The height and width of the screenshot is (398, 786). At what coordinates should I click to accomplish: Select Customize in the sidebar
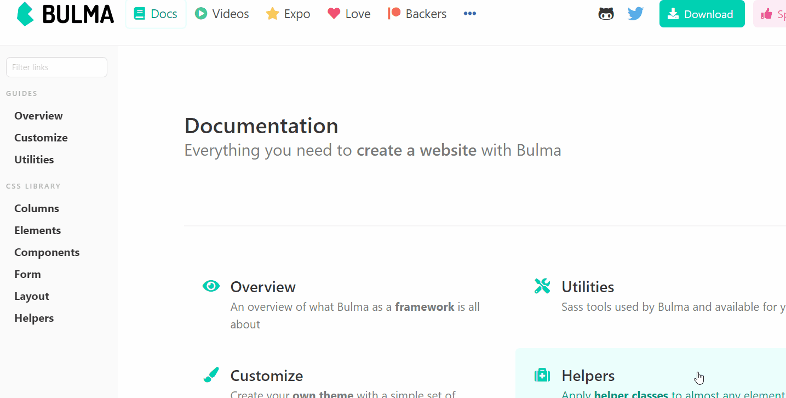41,138
